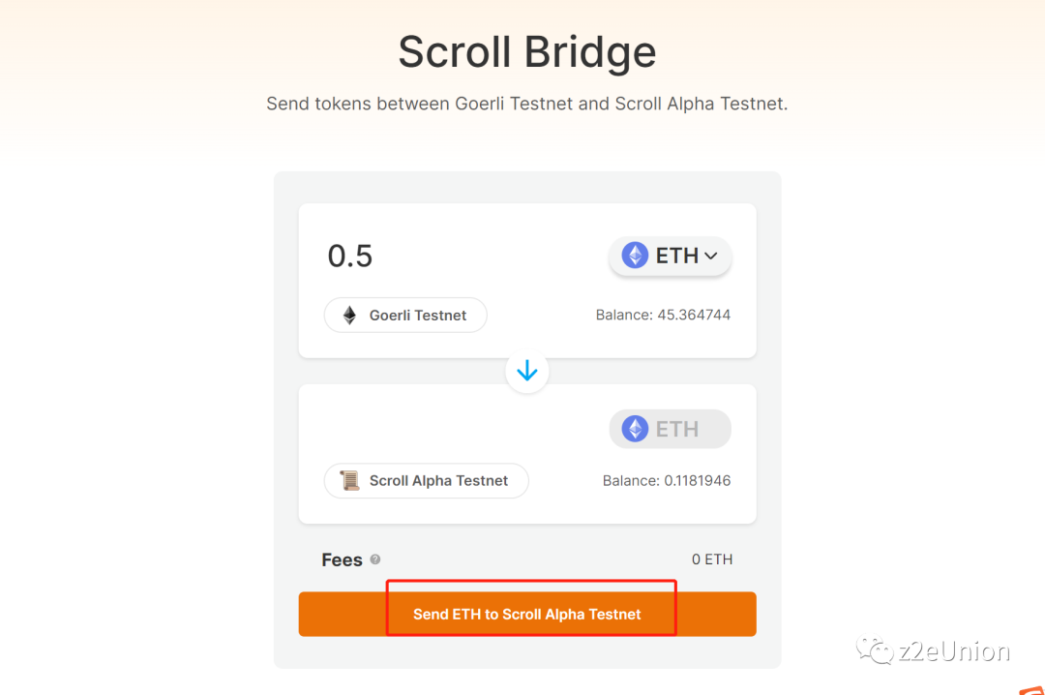Click the Ethereum logo in the destination token
The width and height of the screenshot is (1045, 695).
point(635,429)
